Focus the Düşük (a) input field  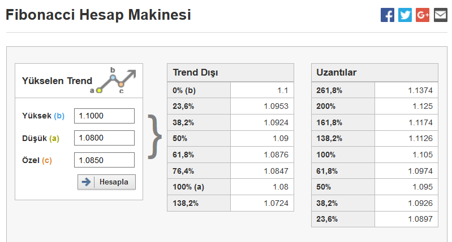point(104,138)
